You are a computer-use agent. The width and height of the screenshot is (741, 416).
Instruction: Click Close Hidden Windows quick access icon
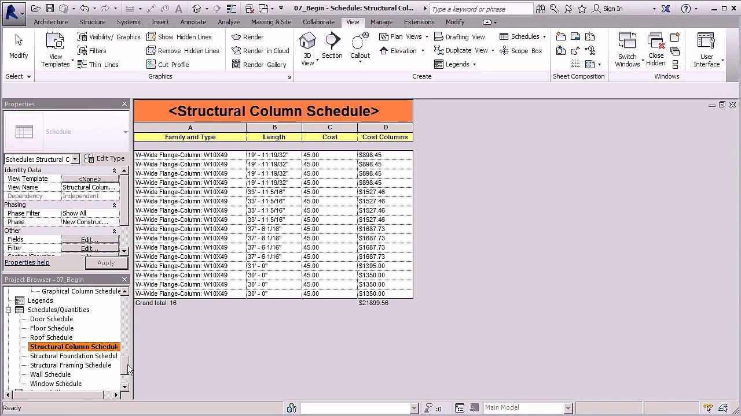pyautogui.click(x=250, y=9)
